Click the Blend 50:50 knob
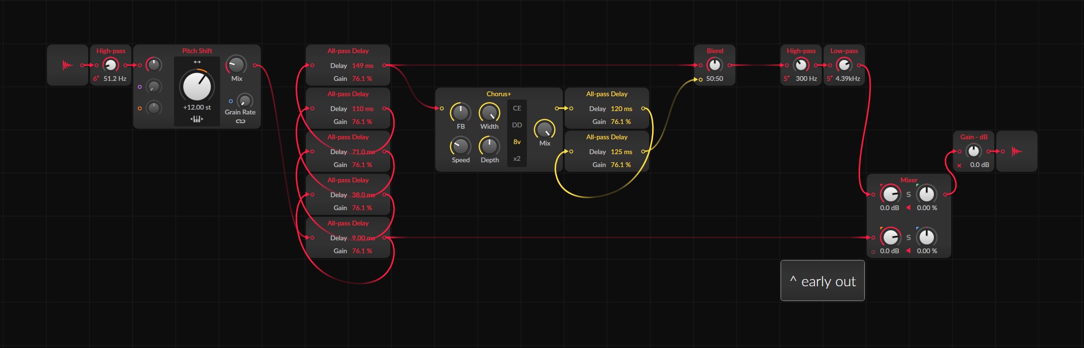Viewport: 1084px width, 348px height. coord(715,65)
